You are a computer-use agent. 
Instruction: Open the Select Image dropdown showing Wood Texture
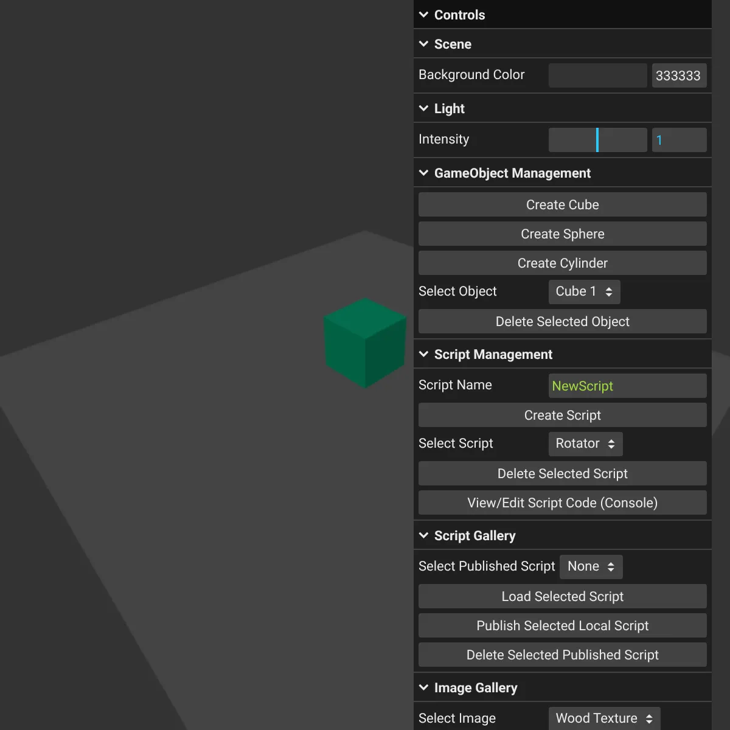[x=603, y=718]
